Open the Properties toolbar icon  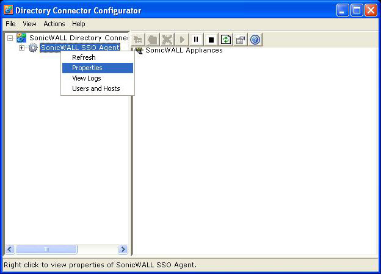click(x=241, y=39)
